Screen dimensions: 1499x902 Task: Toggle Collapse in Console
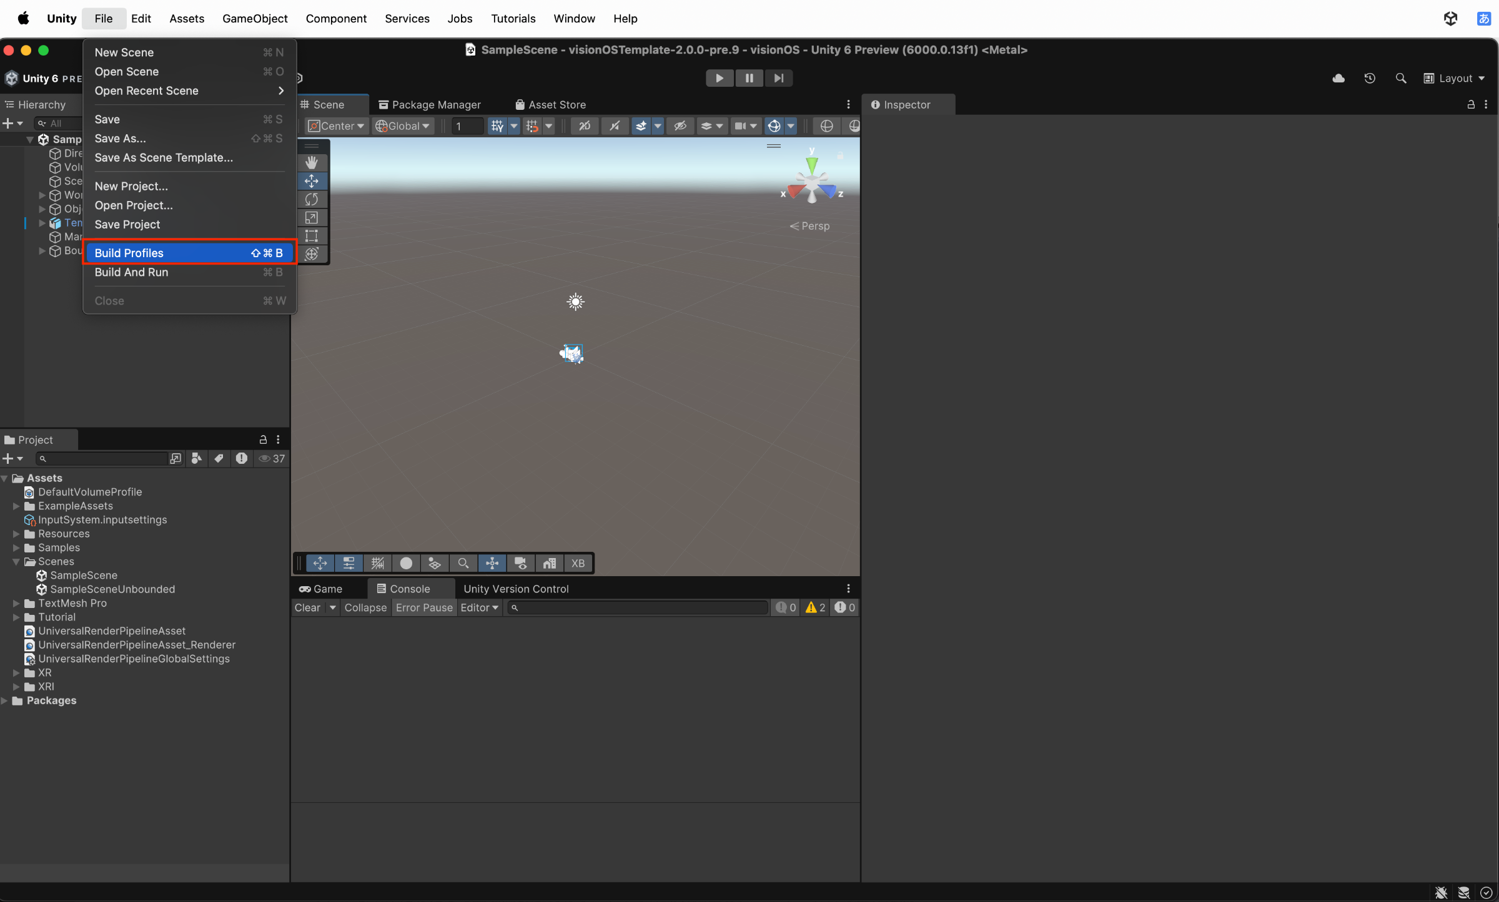(x=365, y=607)
